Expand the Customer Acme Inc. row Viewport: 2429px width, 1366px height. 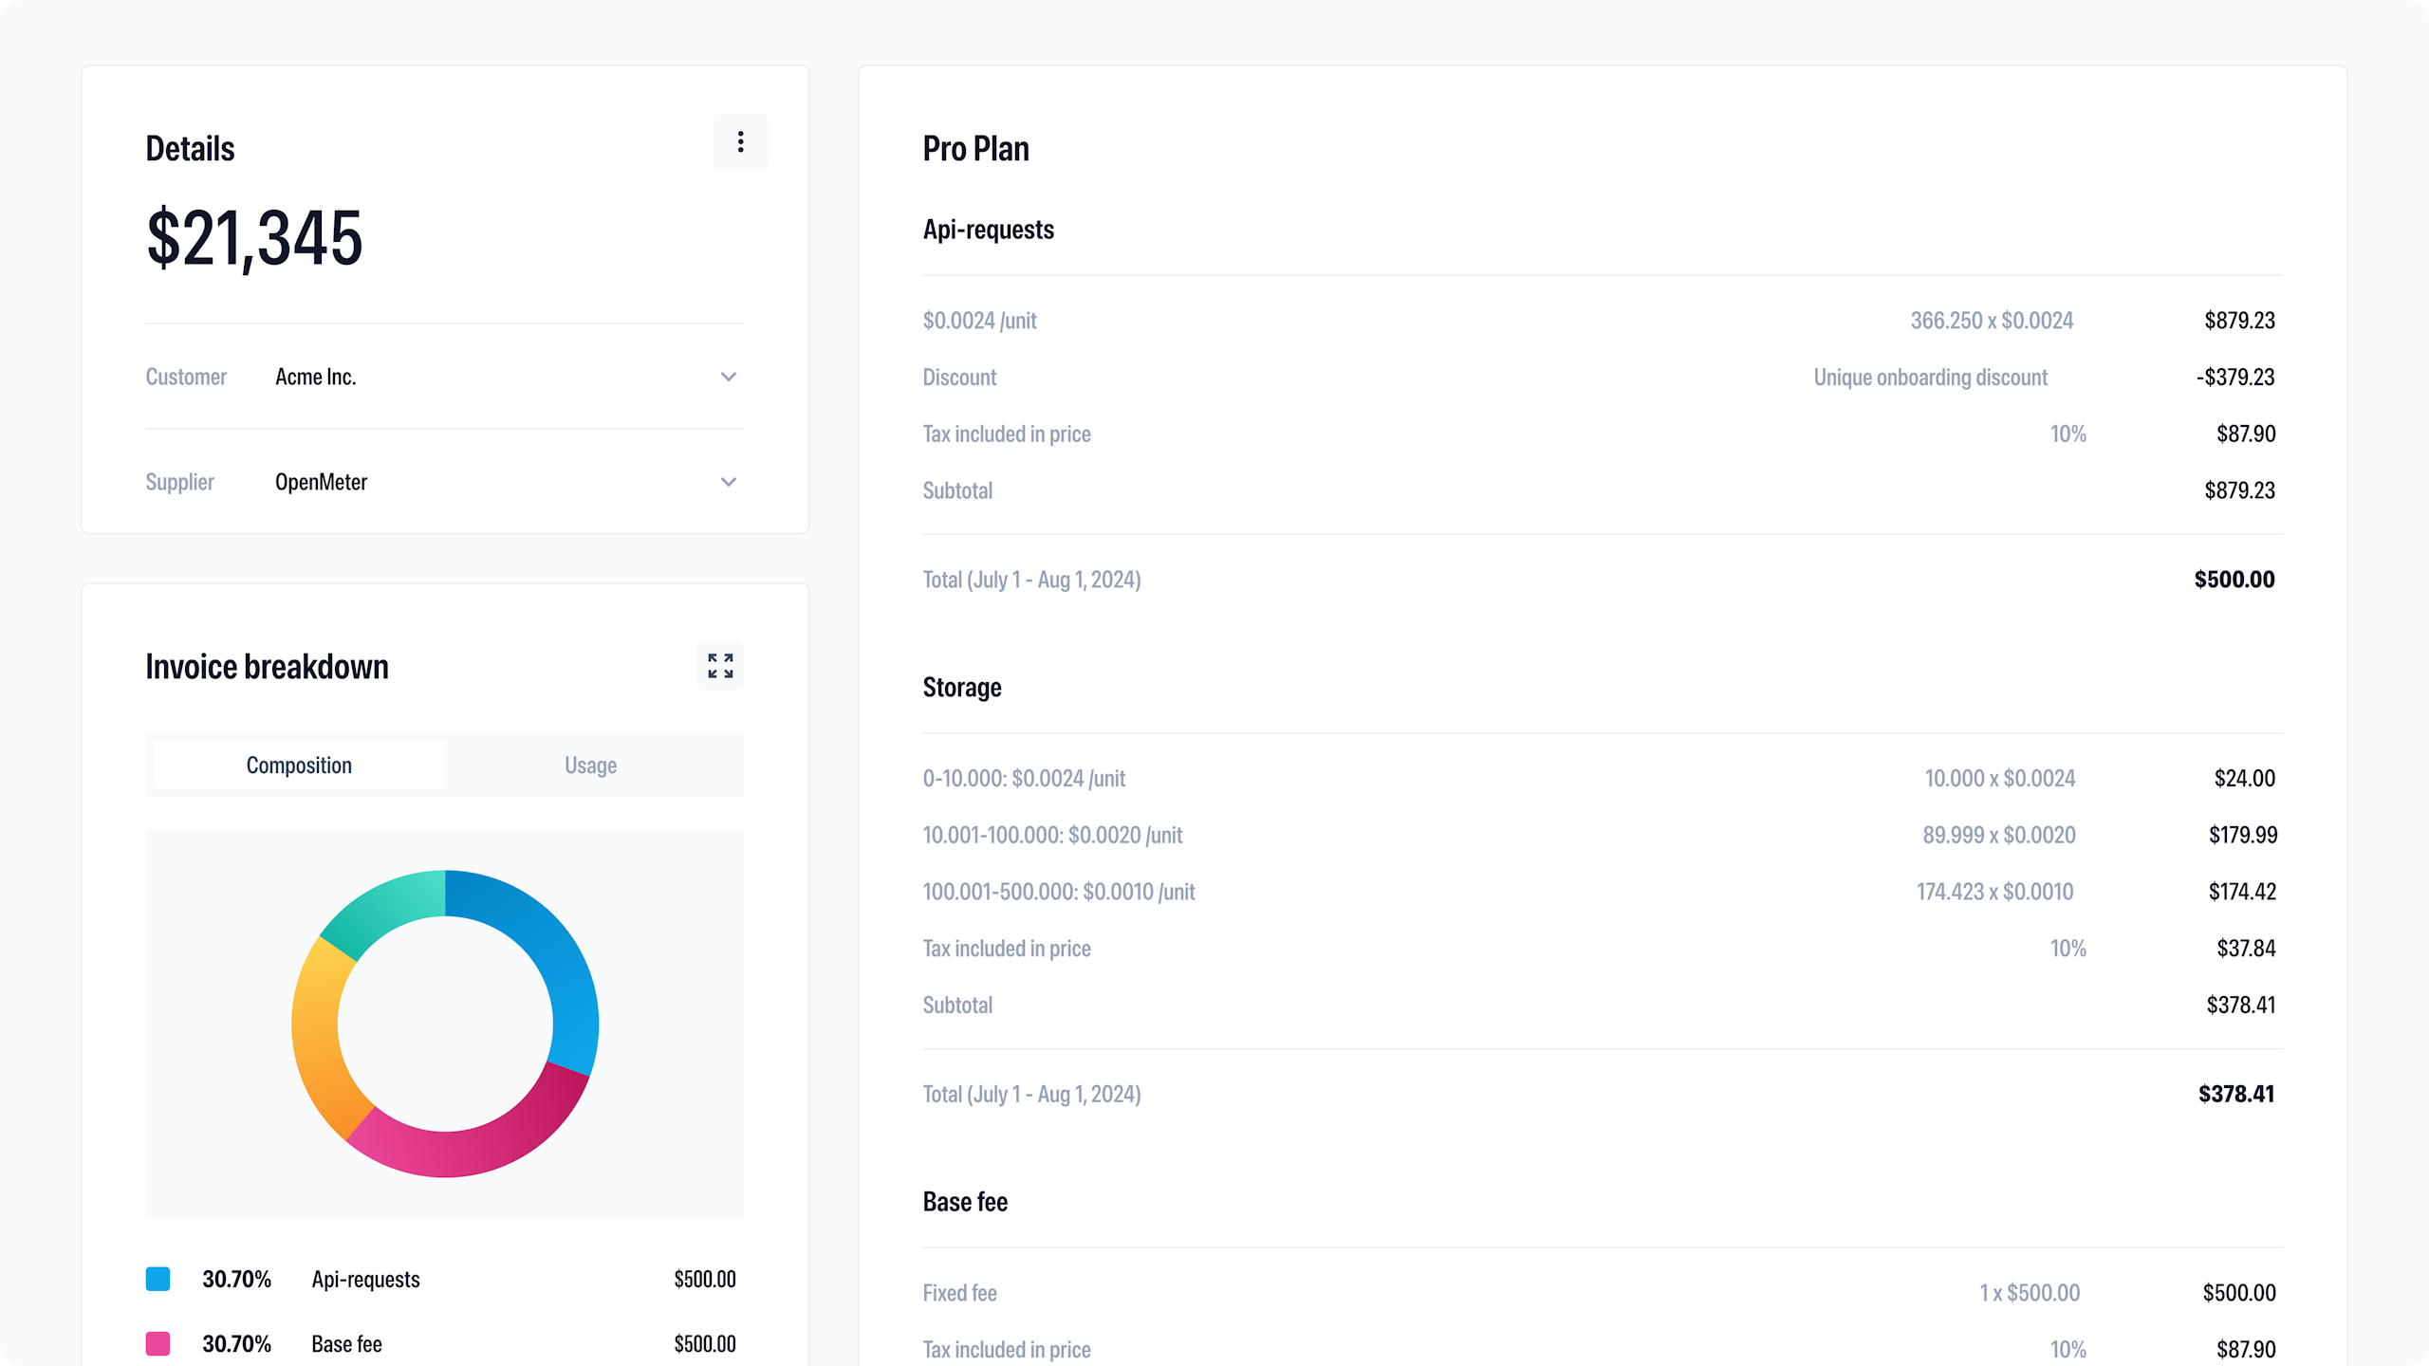(x=728, y=377)
